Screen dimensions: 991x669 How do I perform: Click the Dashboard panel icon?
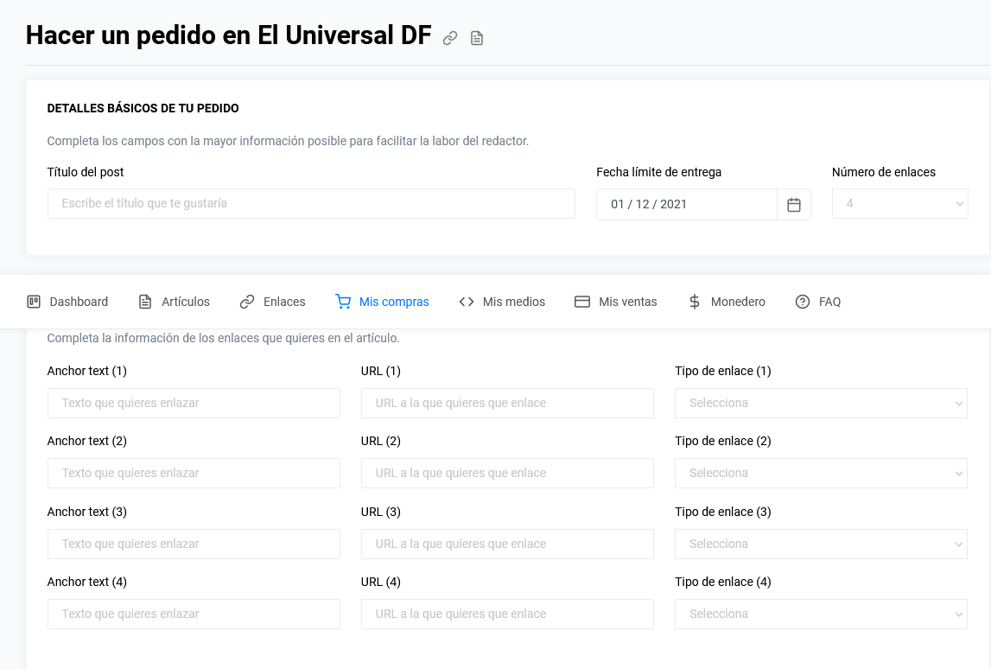click(35, 301)
